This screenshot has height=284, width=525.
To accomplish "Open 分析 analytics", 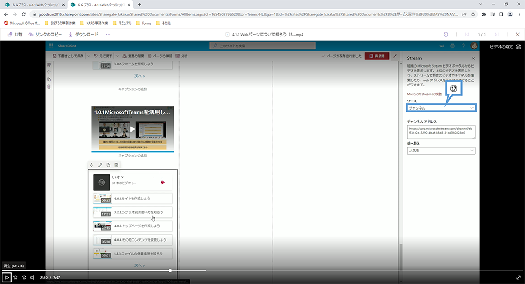I will tap(182, 56).
